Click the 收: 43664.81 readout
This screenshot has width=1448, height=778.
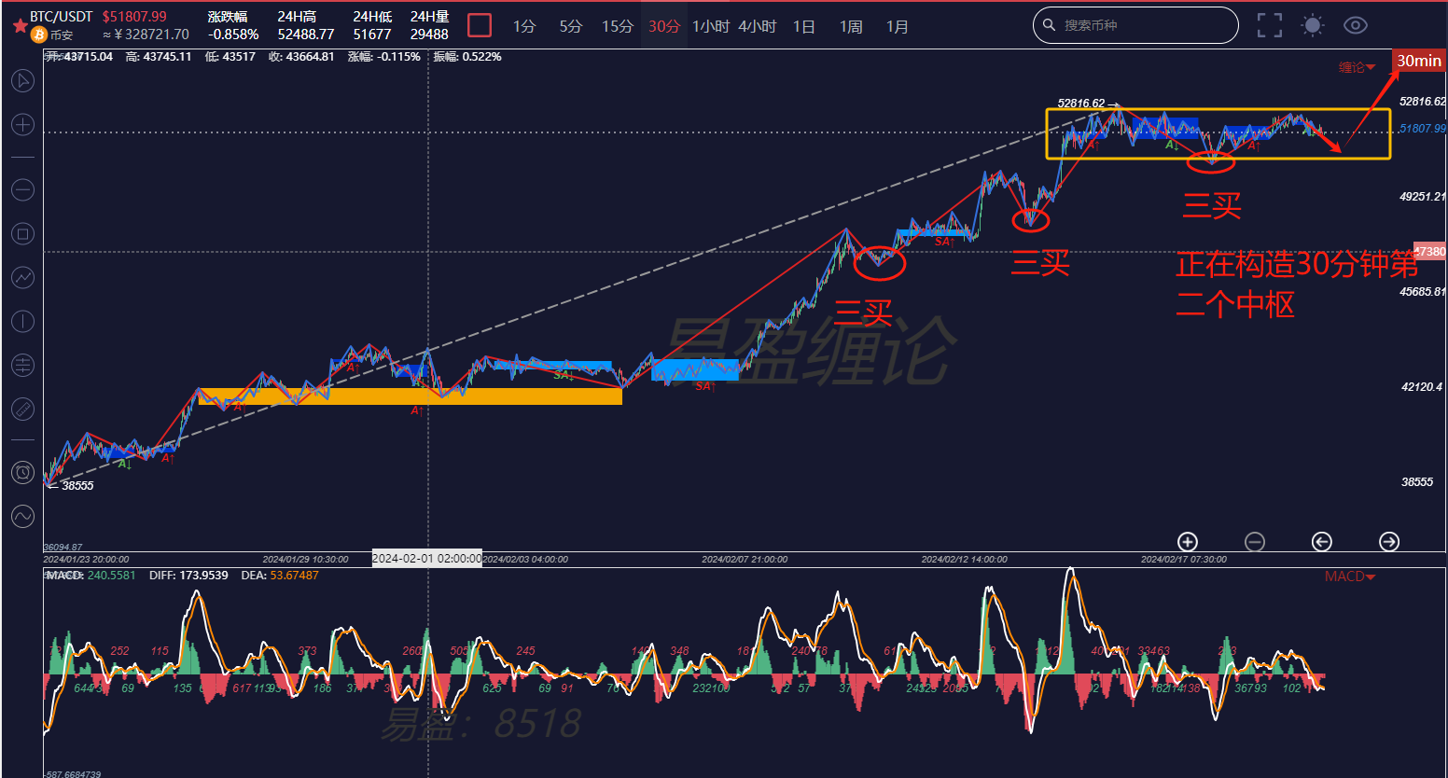point(301,57)
